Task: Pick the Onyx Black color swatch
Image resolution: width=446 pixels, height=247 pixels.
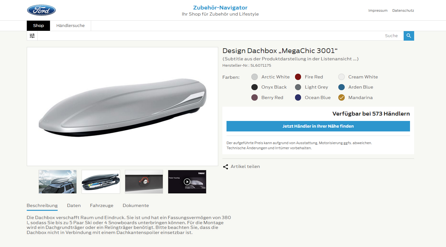Action: (x=255, y=87)
